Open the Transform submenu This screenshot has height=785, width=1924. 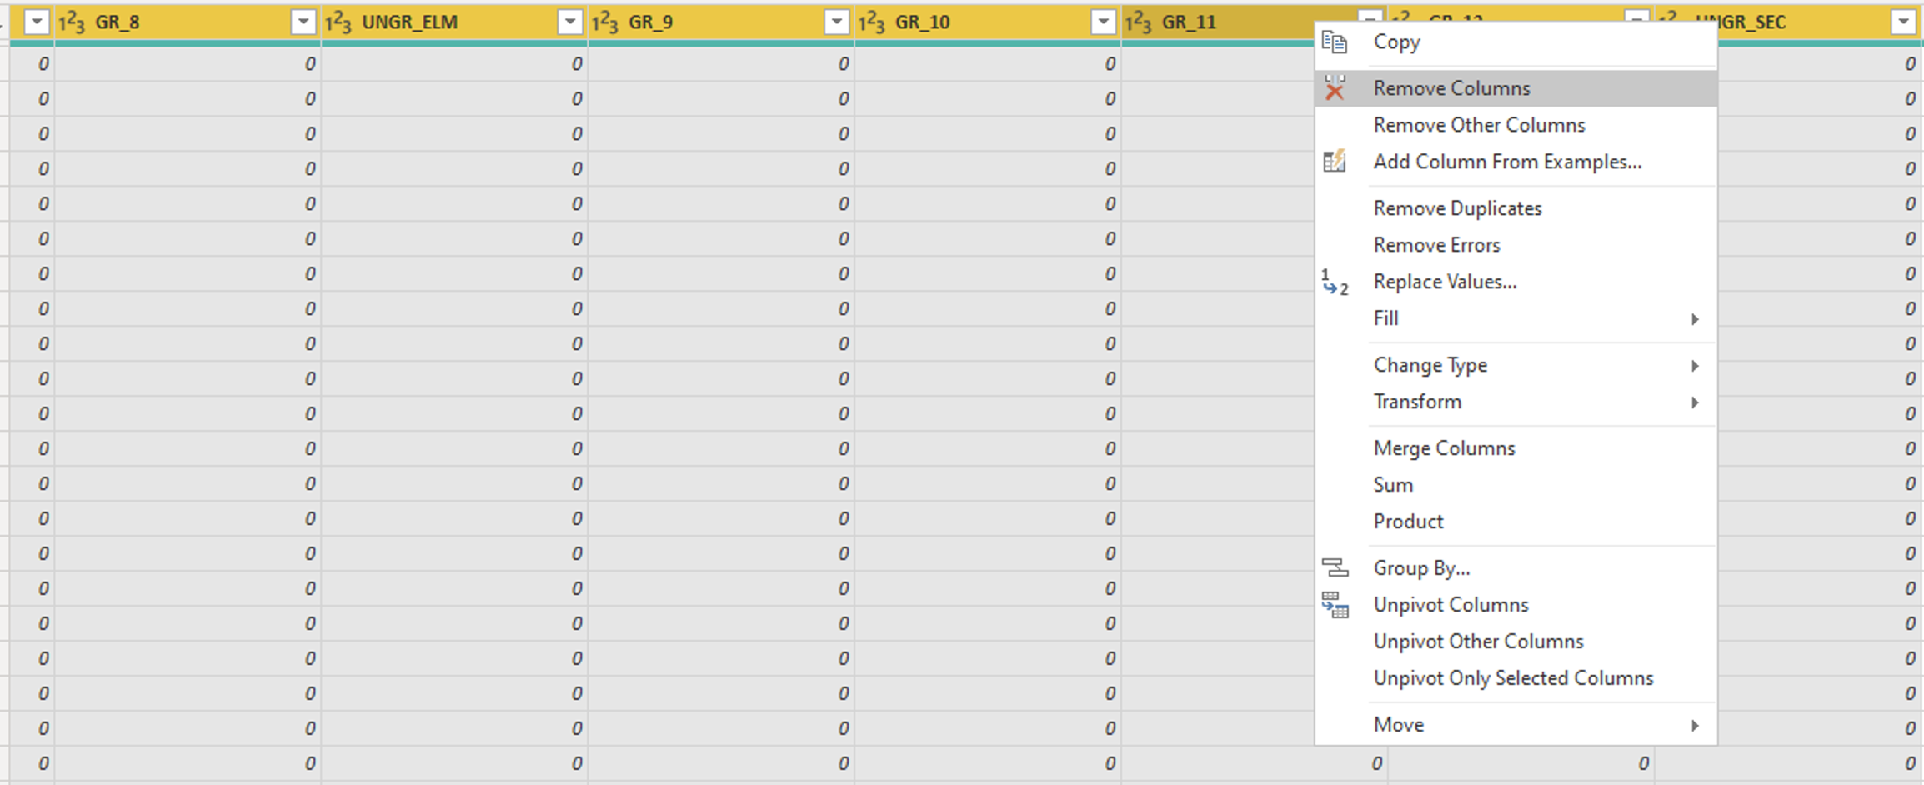(1516, 402)
